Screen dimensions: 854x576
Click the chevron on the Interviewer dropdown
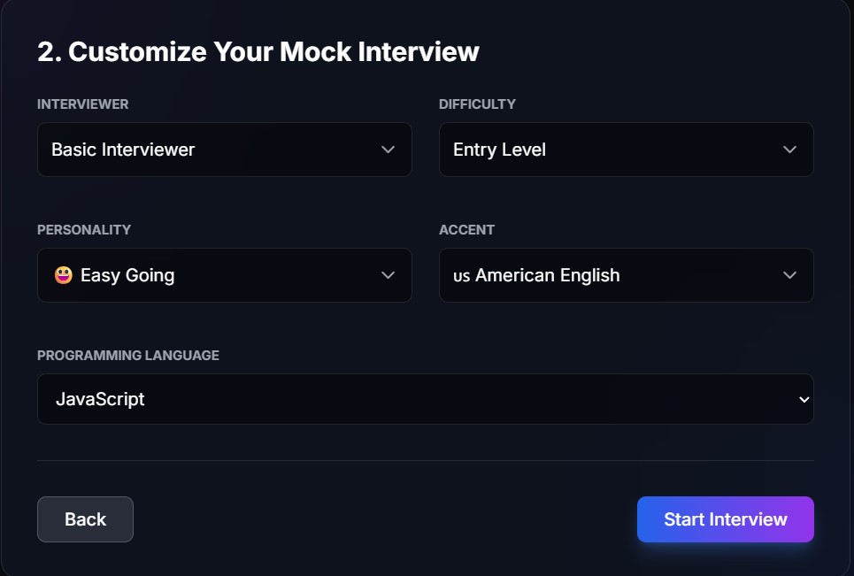(x=388, y=150)
